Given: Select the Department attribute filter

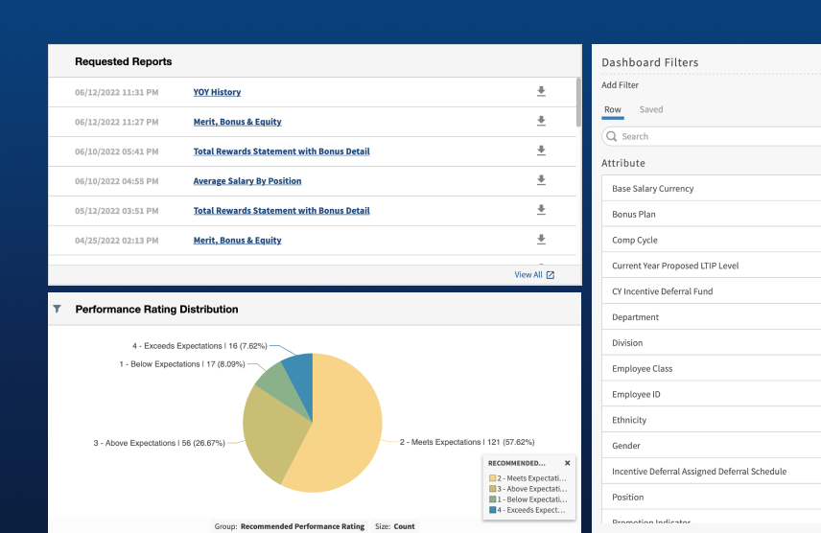Looking at the screenshot, I should point(635,317).
